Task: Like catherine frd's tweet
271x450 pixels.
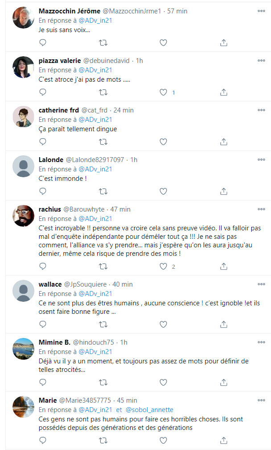Action: pyautogui.click(x=163, y=142)
